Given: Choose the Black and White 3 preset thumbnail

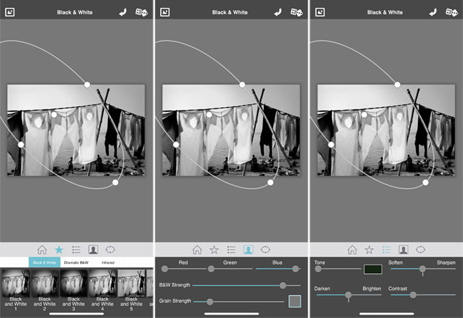Looking at the screenshot, I should coord(73,283).
